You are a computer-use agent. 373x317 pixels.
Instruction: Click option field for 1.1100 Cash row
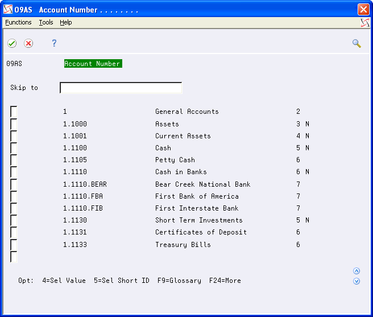14,148
